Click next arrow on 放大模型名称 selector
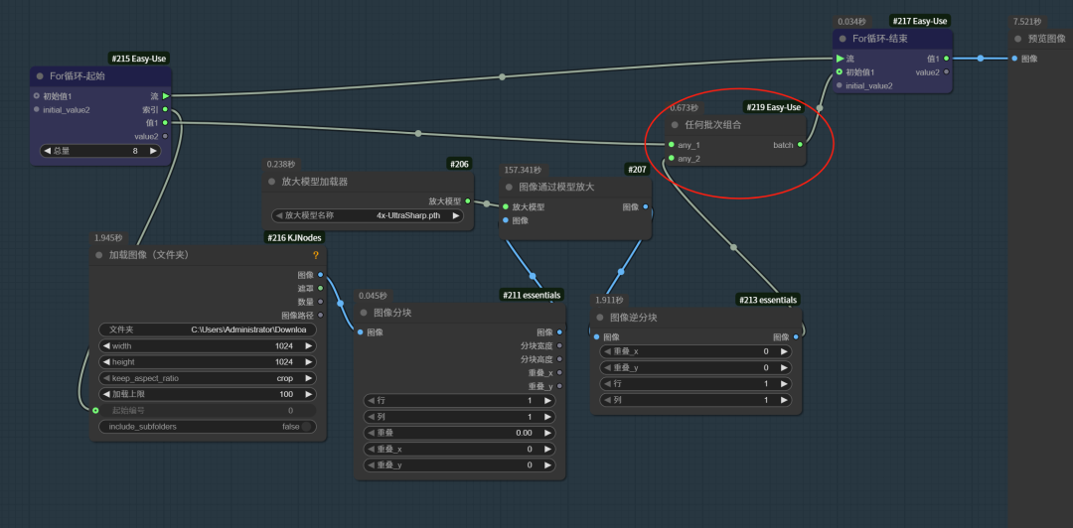This screenshot has height=528, width=1073. pyautogui.click(x=456, y=215)
